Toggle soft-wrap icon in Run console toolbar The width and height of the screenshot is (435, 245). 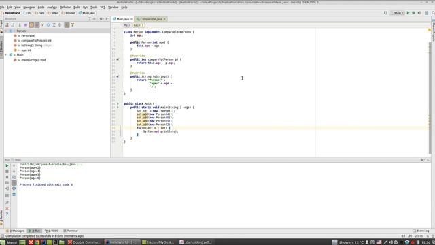14,177
